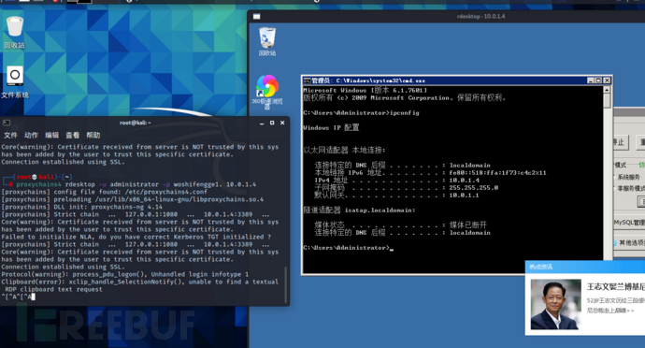Click the terminal window scrollbar thumb
645x348 pixels.
pos(286,284)
